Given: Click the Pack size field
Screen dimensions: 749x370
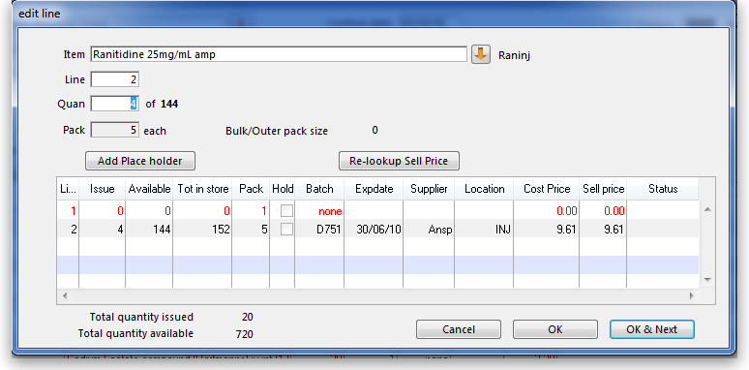Looking at the screenshot, I should [115, 130].
